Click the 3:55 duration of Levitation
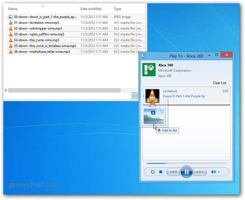 pyautogui.click(x=225, y=91)
